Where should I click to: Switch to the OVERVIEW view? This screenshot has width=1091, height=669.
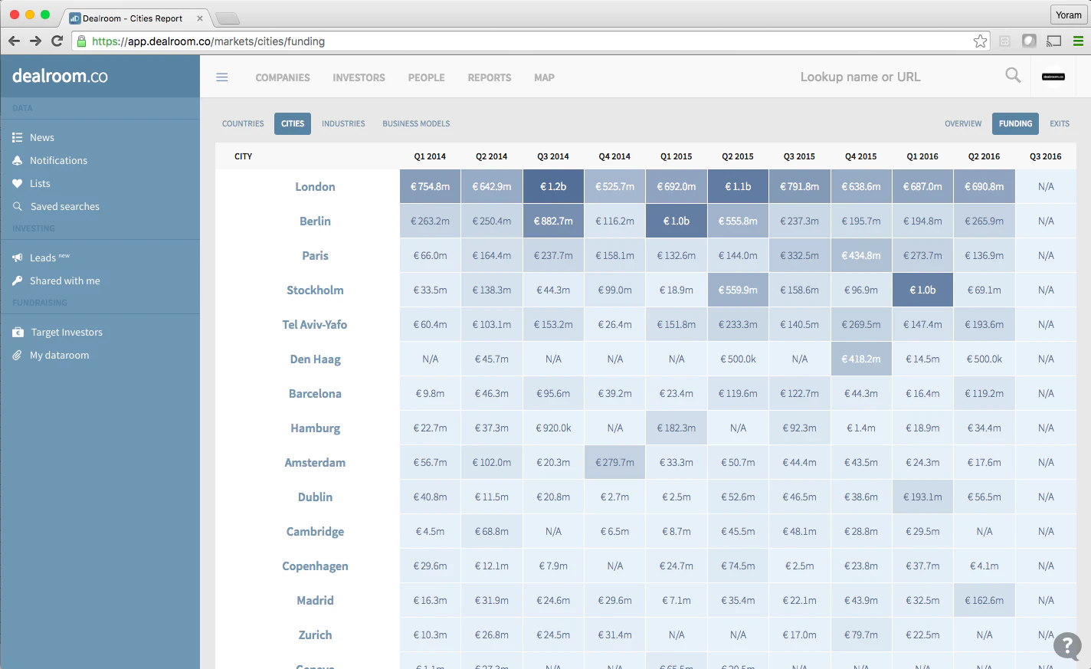click(x=963, y=123)
